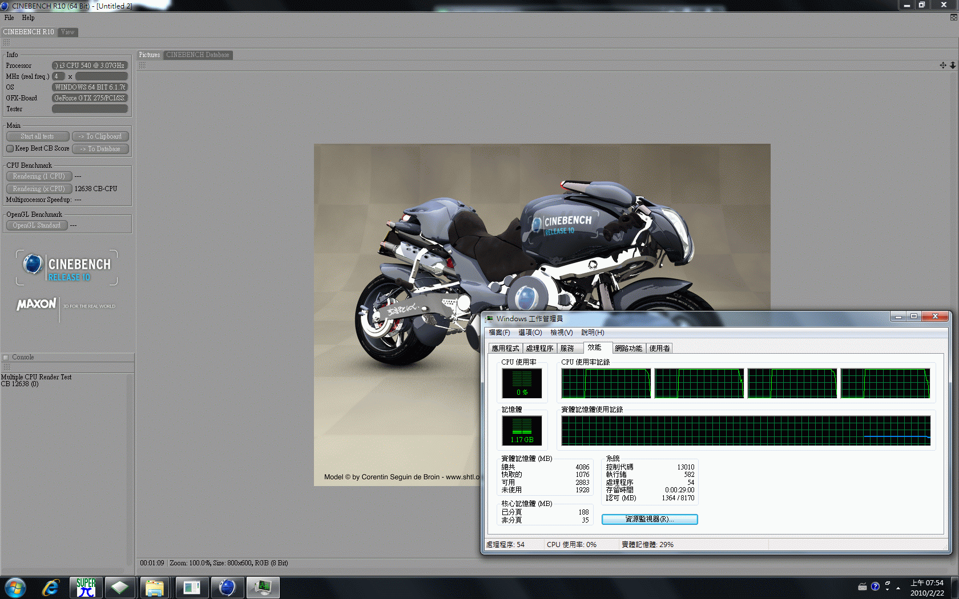
Task: Click the memory 1.17 GB meter
Action: (x=522, y=430)
